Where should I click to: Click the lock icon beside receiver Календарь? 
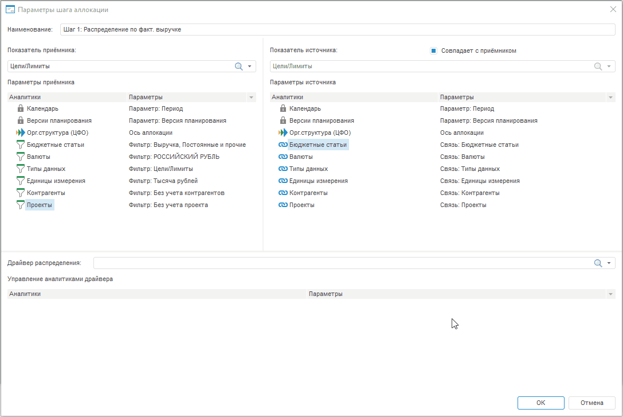(x=21, y=108)
